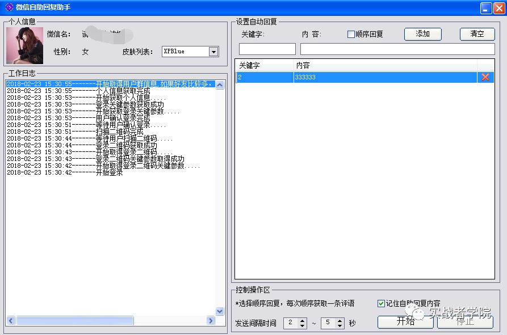The height and width of the screenshot is (335, 507).
Task: Minimize the 微信自助回复助手 window
Action: click(x=485, y=8)
